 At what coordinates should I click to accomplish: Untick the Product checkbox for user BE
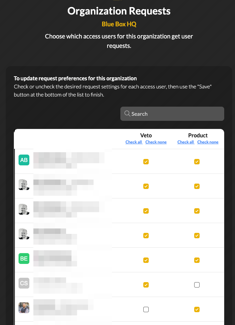coord(197,260)
